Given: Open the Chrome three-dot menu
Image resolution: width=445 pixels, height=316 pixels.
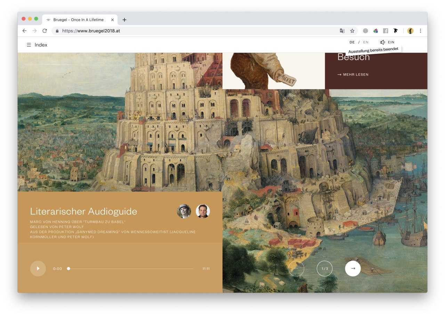Looking at the screenshot, I should click(420, 31).
